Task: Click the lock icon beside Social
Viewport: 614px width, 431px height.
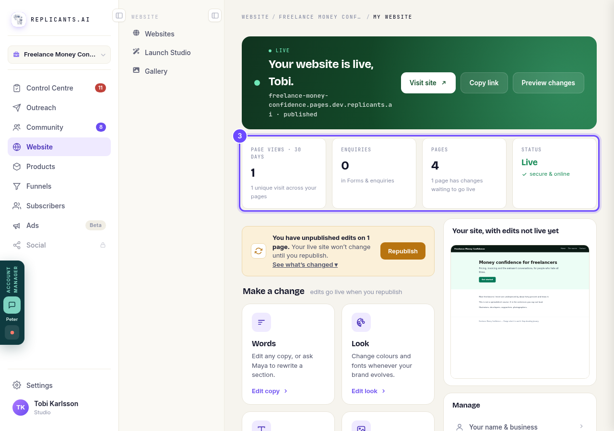Action: pos(103,245)
